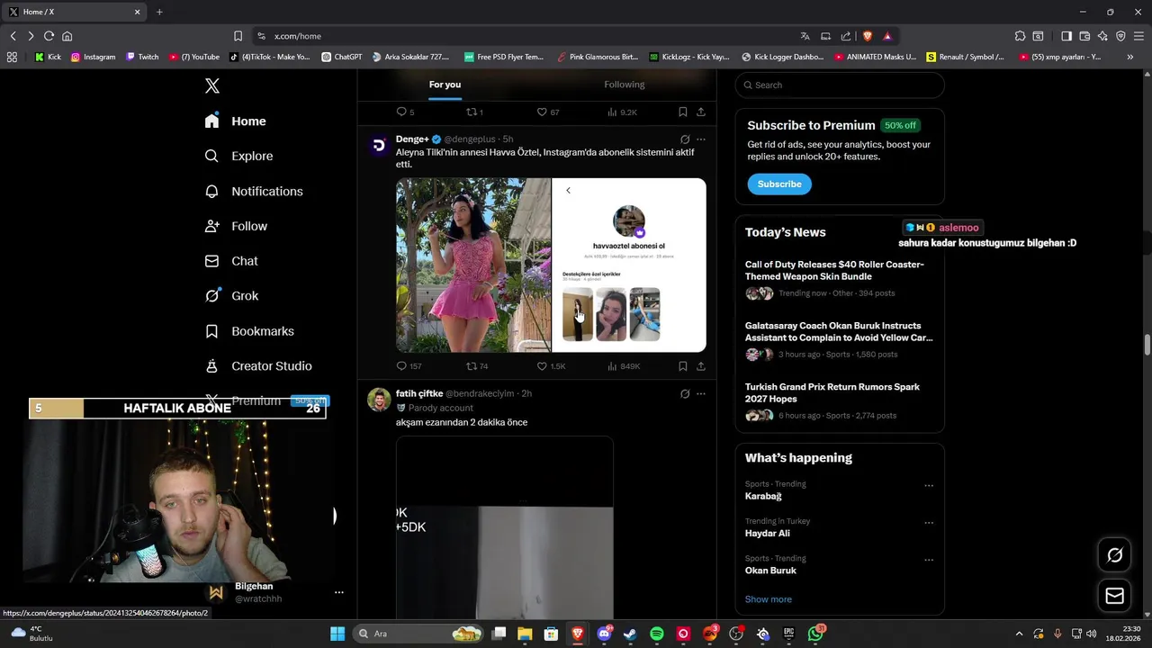Screen dimensions: 1152x648
Task: Open a new browser tab
Action: pyautogui.click(x=159, y=12)
